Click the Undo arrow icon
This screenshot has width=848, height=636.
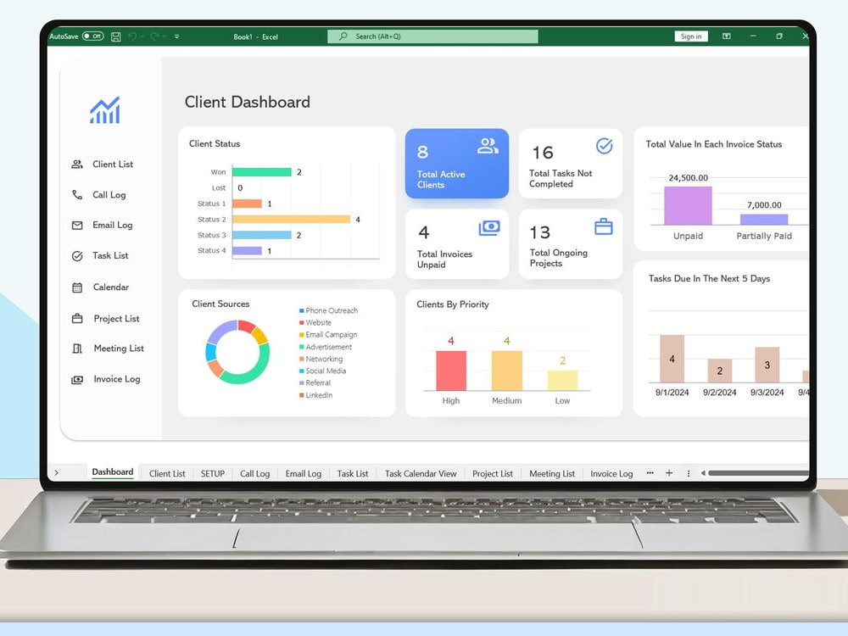(x=132, y=36)
